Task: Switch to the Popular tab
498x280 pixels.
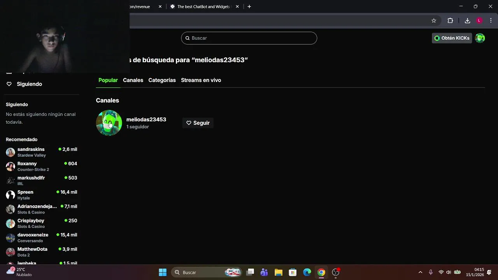Action: [108, 80]
